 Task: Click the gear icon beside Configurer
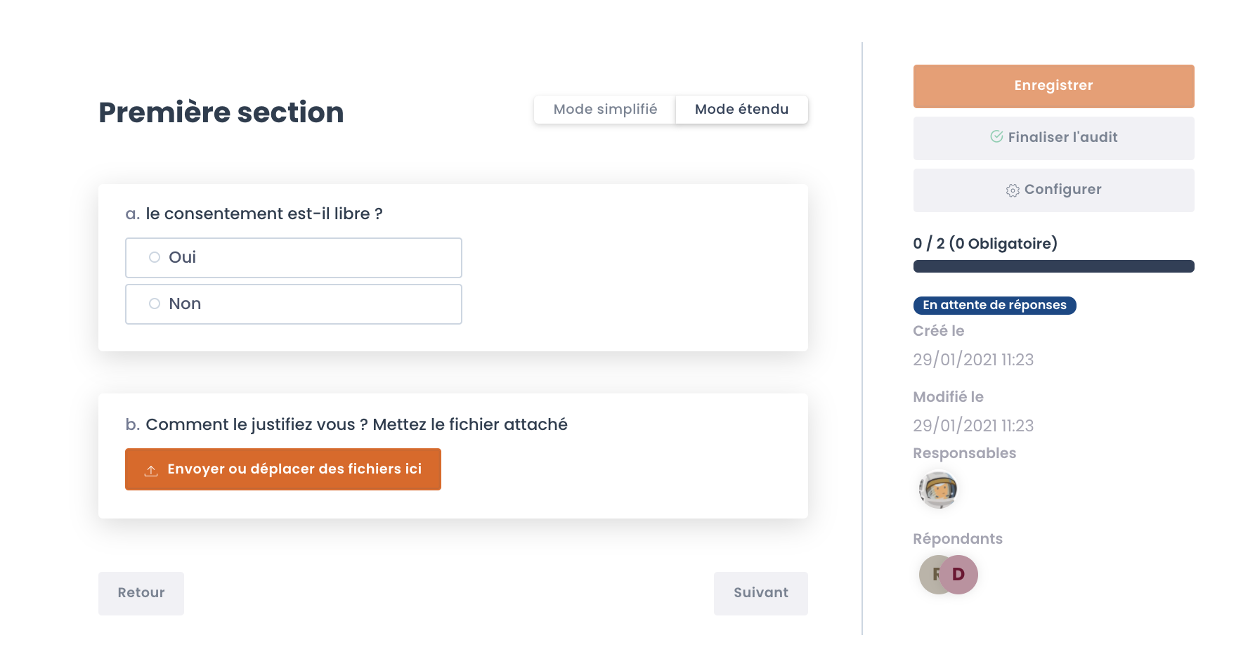pyautogui.click(x=1013, y=190)
